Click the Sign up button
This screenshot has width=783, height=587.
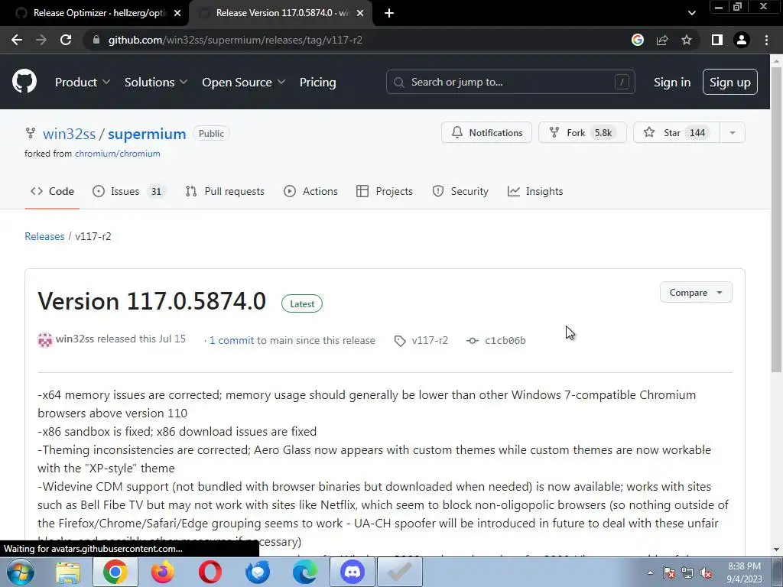tap(730, 82)
